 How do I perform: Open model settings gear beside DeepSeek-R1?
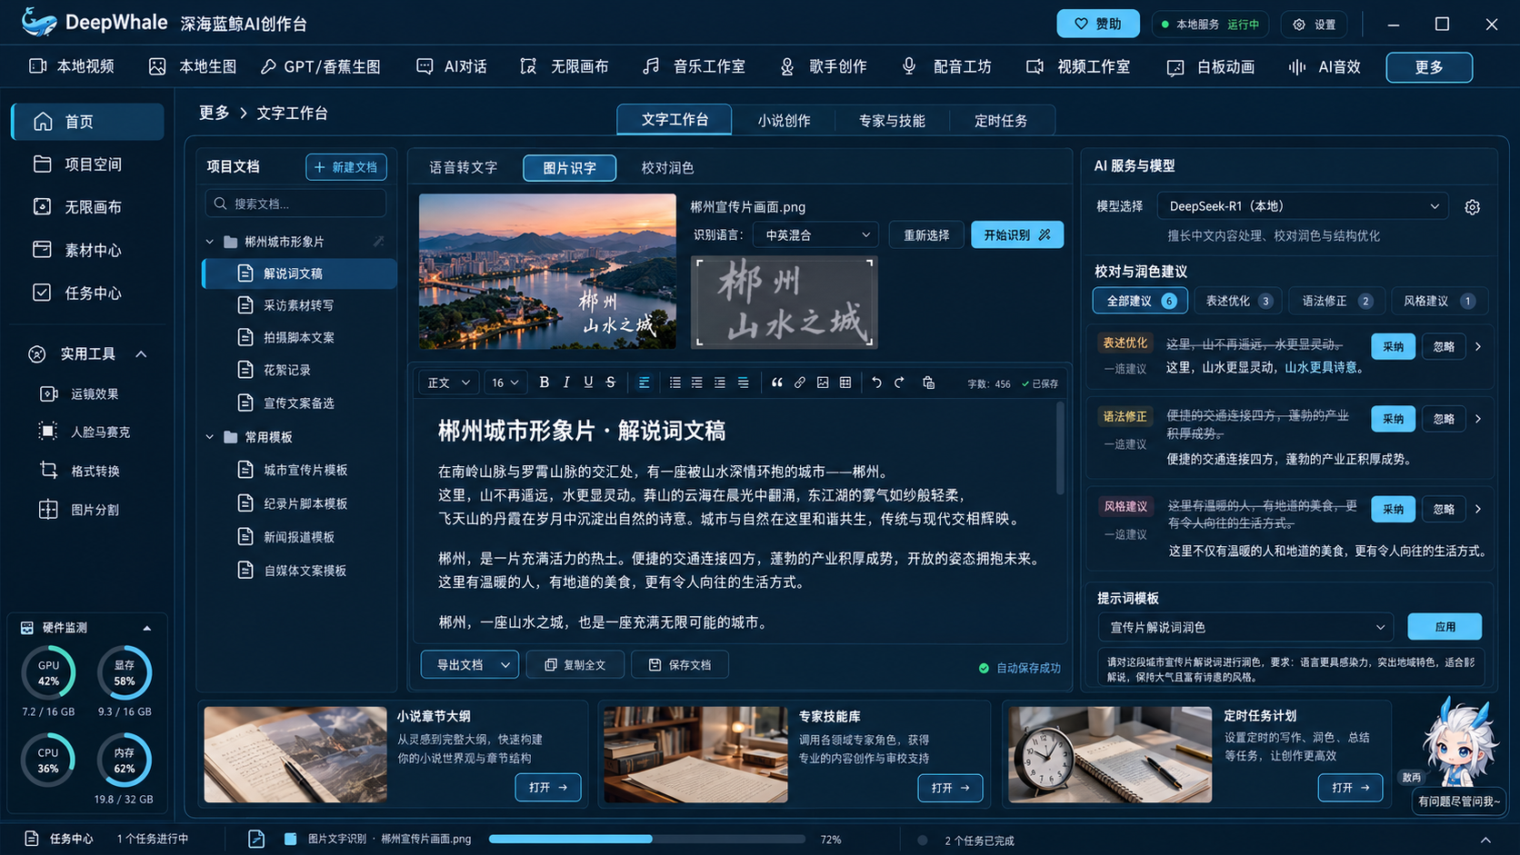coord(1473,207)
